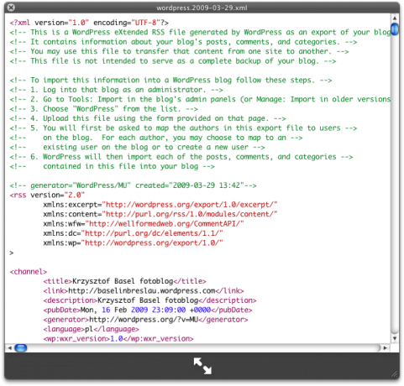The image size is (404, 386).
Task: Click step '6. WordPress will then import'
Action: click(x=181, y=157)
